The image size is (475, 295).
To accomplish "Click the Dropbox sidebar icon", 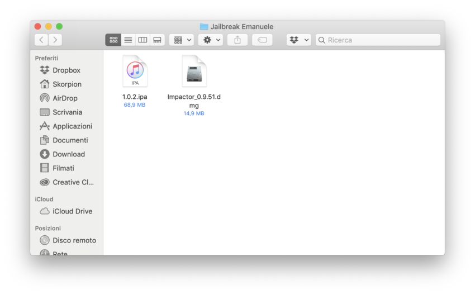I will tap(45, 70).
